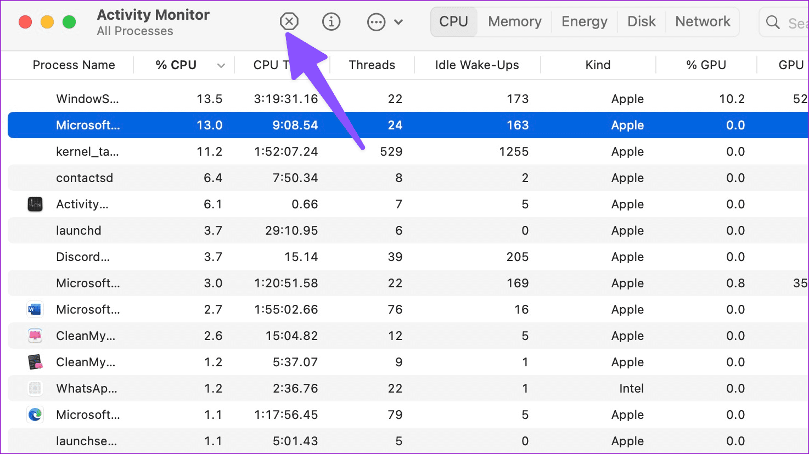Open the Inspect process info icon
809x454 pixels.
point(332,21)
